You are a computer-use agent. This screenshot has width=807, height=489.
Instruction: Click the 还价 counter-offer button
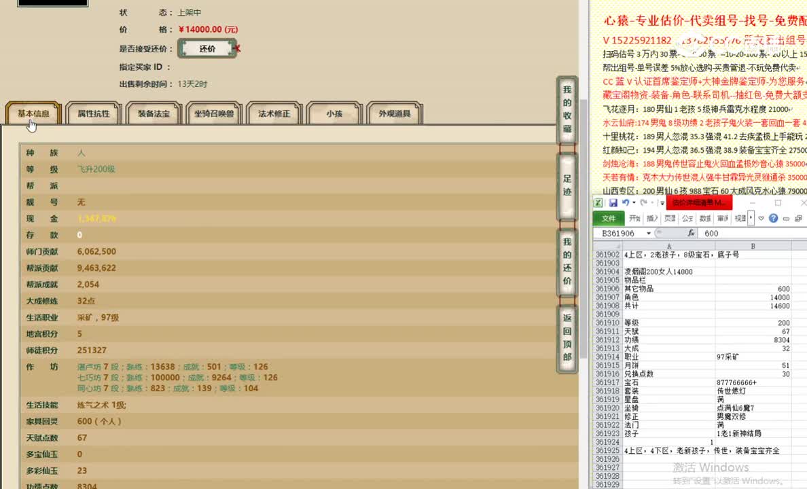207,48
